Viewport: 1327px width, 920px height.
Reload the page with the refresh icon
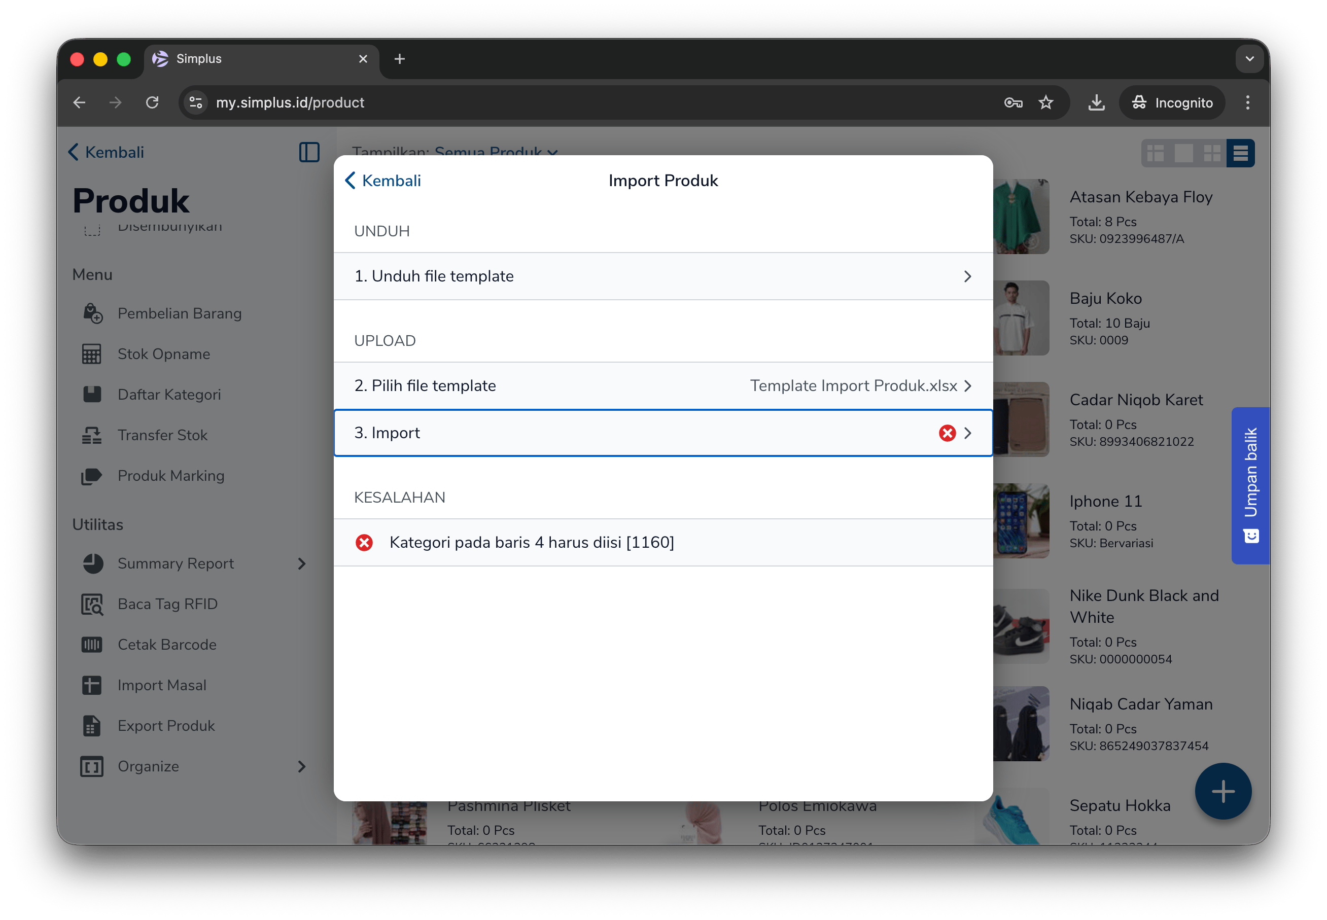pyautogui.click(x=152, y=102)
